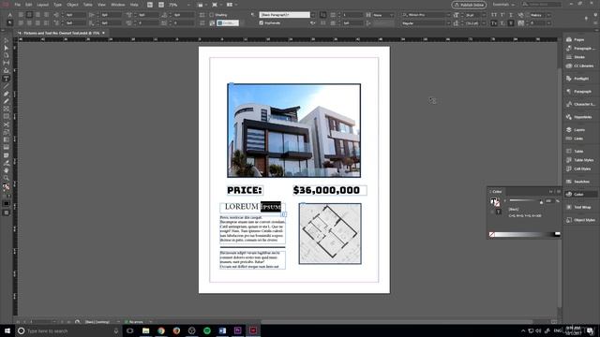Viewport: 600px width, 337px height.
Task: Toggle the Shading checkbox
Action: pos(211,15)
